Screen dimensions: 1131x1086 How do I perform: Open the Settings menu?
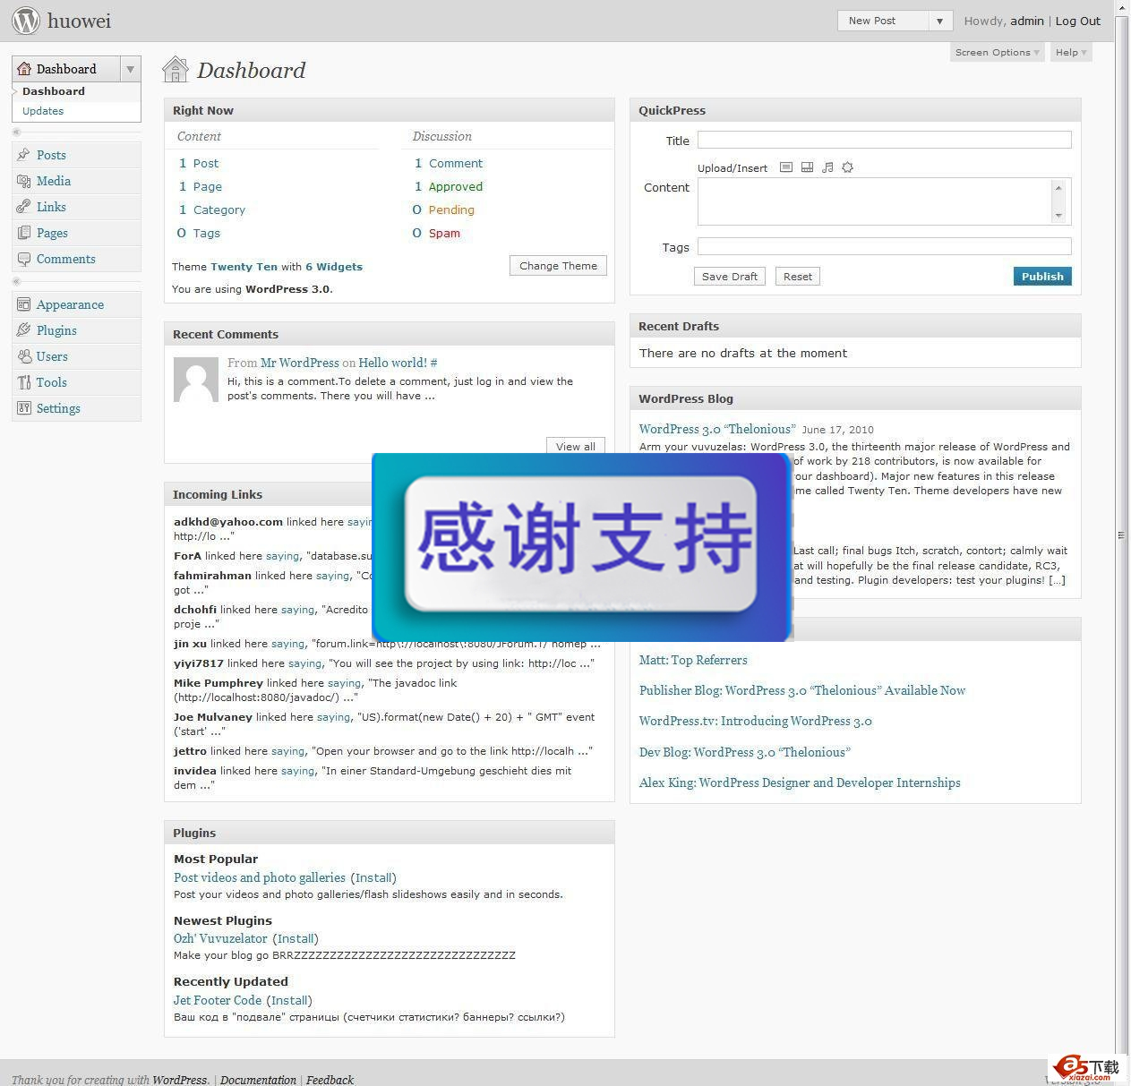58,408
